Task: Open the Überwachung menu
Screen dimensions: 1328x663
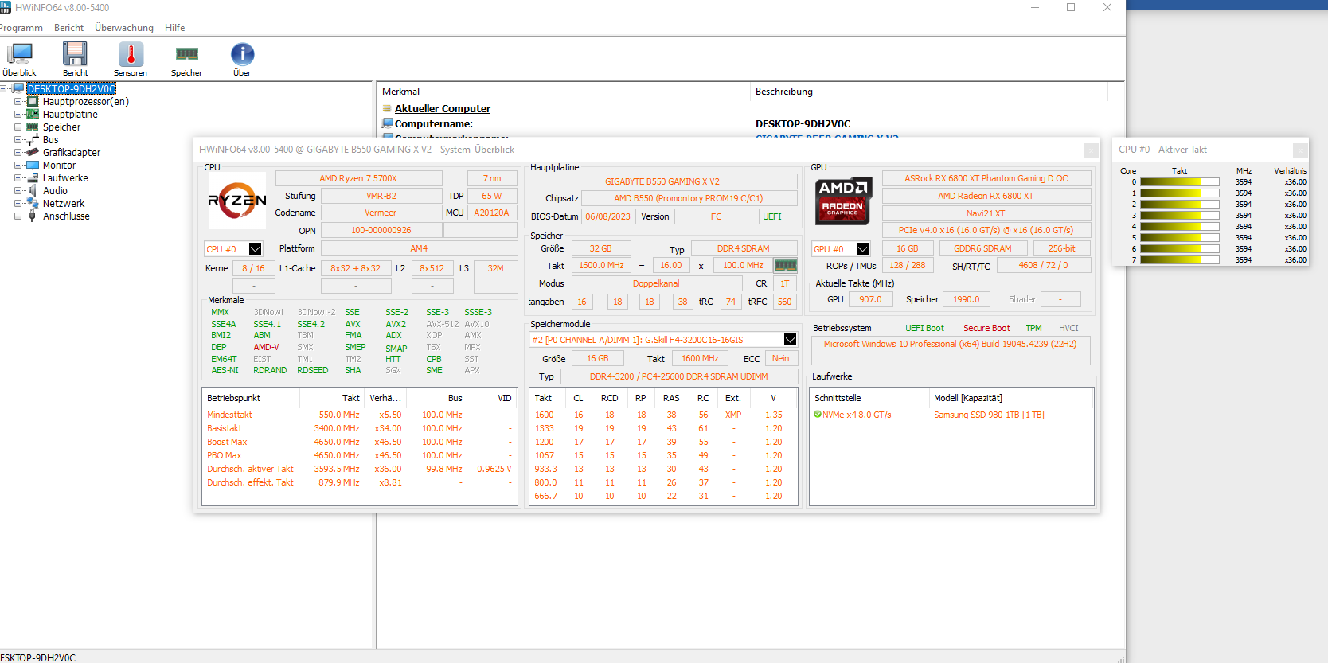Action: 124,28
